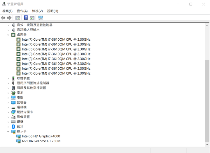Select the 電腦 computer icon

point(13,98)
